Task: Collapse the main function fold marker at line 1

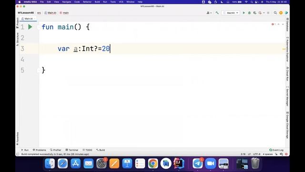Action: pyautogui.click(x=39, y=27)
